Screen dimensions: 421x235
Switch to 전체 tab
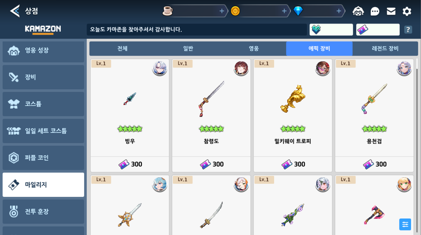pos(122,49)
